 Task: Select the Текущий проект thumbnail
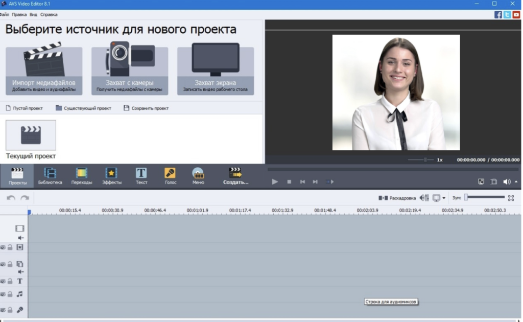pyautogui.click(x=31, y=135)
